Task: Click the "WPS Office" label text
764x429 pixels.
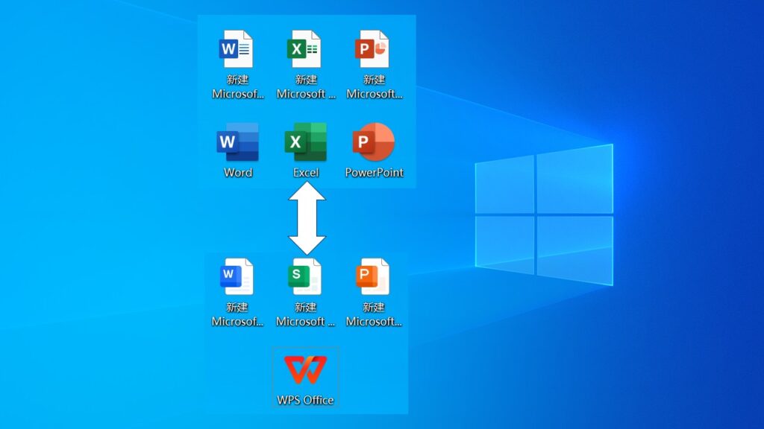Action: (x=305, y=400)
